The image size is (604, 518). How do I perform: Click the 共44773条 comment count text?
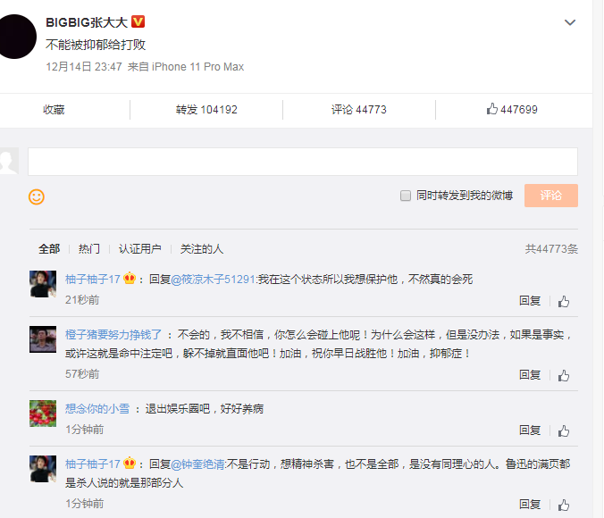[x=551, y=249]
